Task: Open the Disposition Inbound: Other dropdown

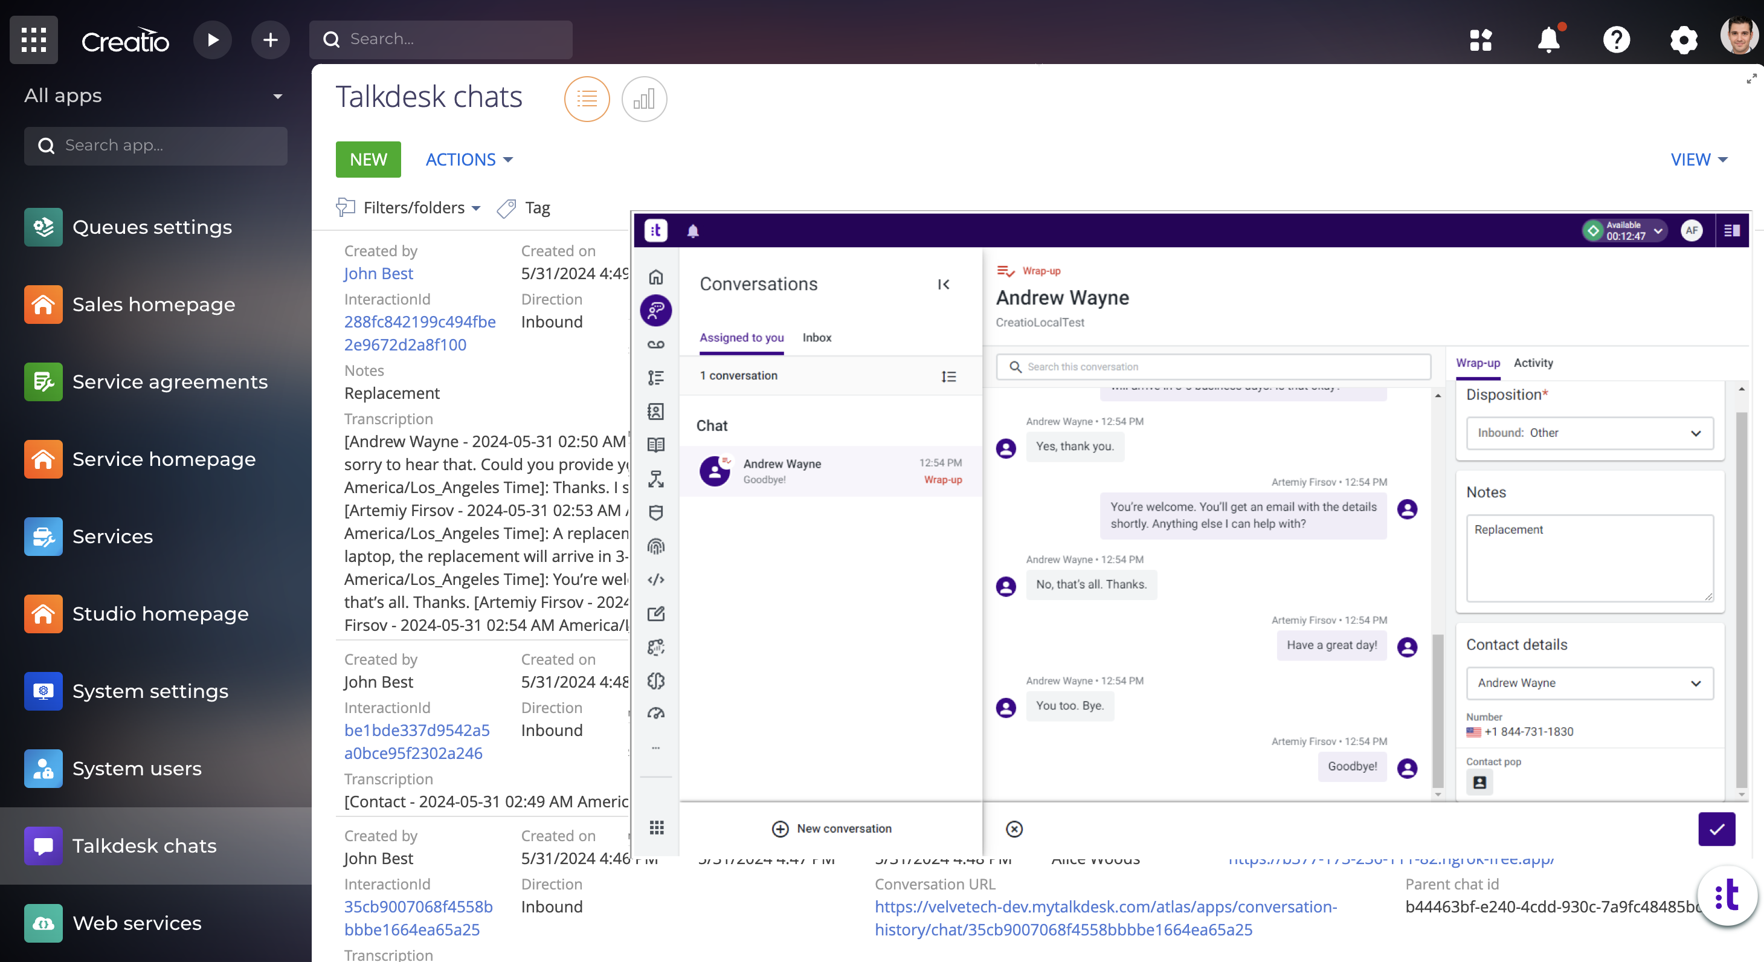Action: [1589, 433]
